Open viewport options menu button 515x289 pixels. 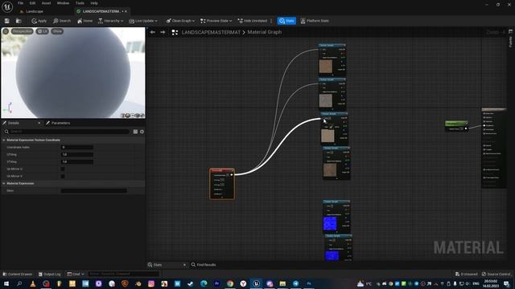click(6, 31)
